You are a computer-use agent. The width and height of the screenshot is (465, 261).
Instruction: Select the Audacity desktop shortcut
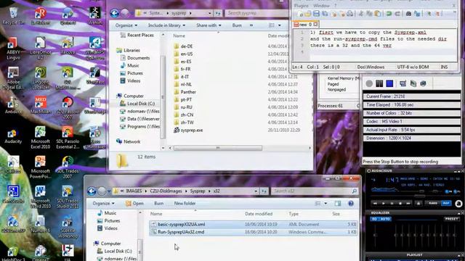13,136
